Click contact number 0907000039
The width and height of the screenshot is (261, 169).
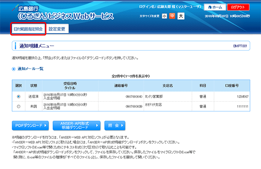click(x=134, y=106)
